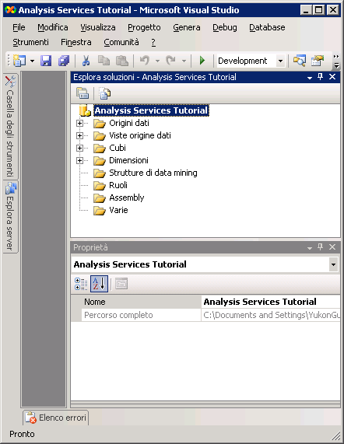Expand the Viste origine dati folder

79,135
